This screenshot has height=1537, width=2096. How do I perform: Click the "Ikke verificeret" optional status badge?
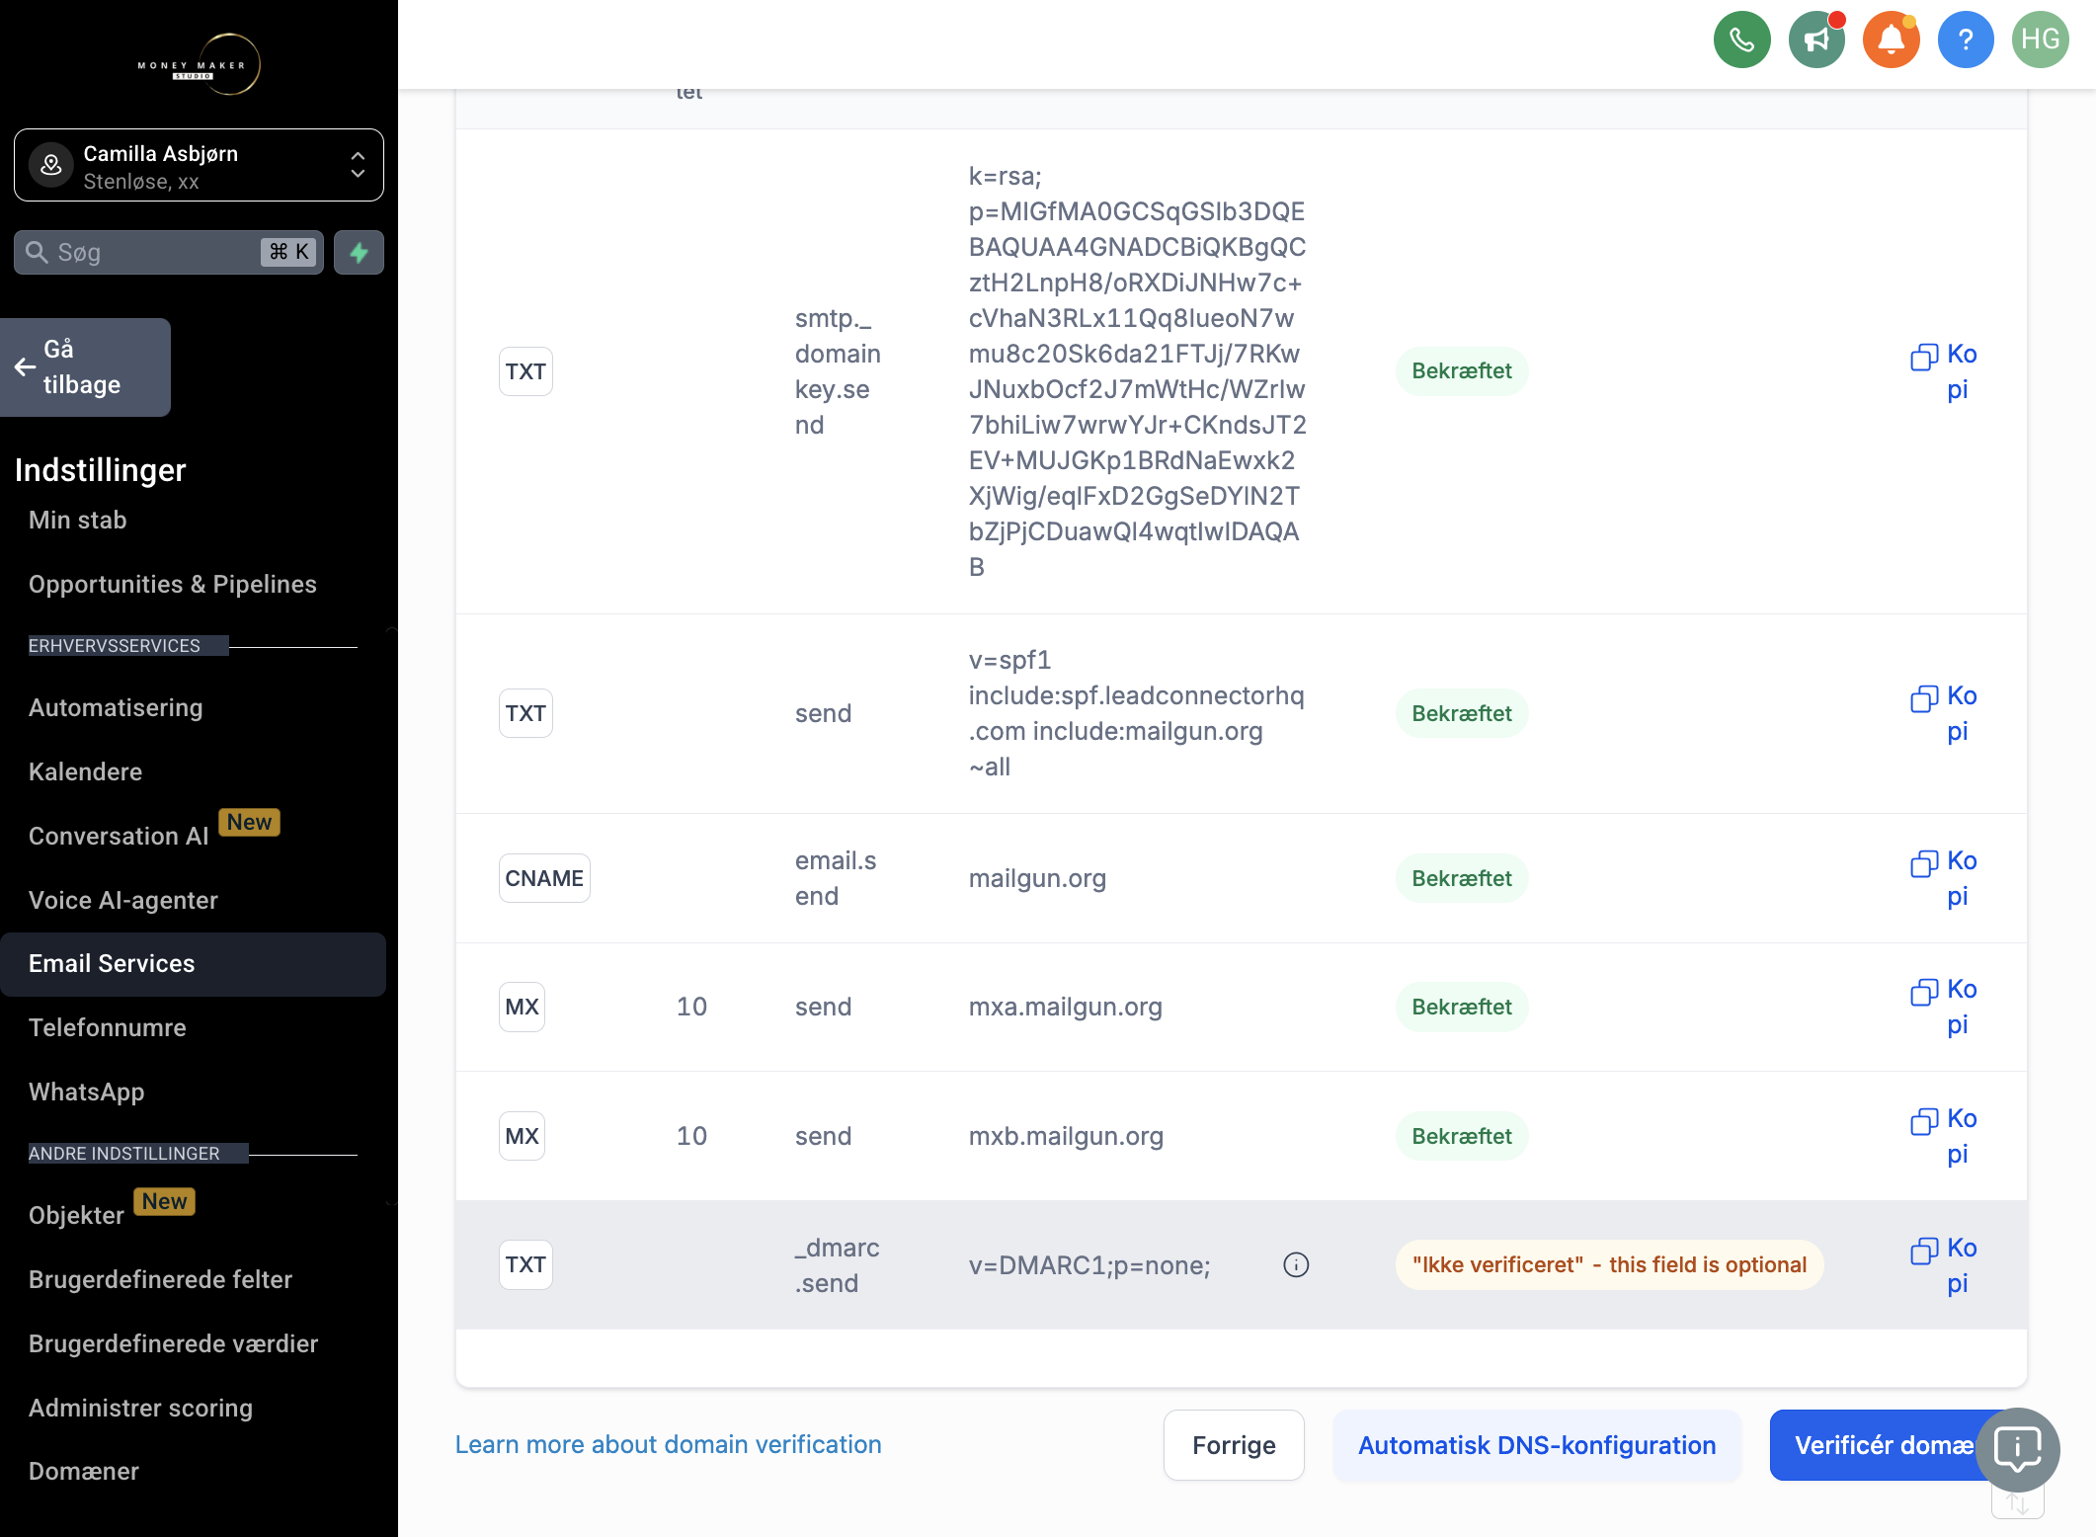click(x=1609, y=1264)
